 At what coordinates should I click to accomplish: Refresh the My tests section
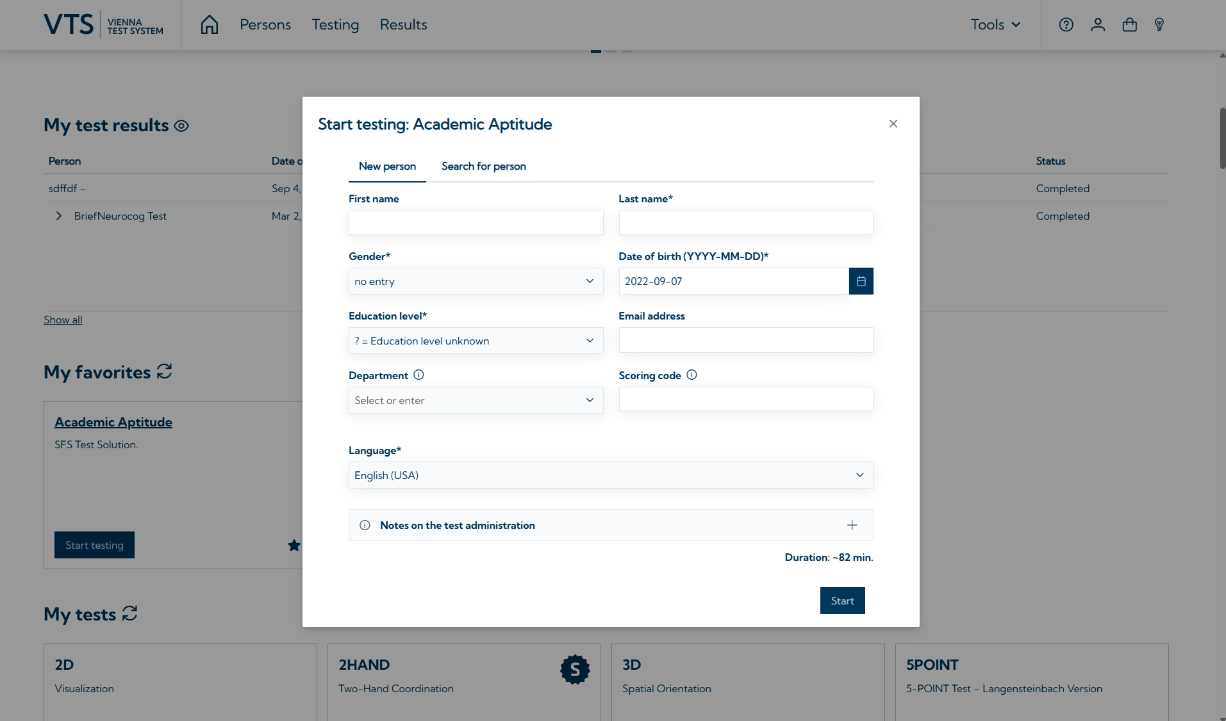(130, 613)
